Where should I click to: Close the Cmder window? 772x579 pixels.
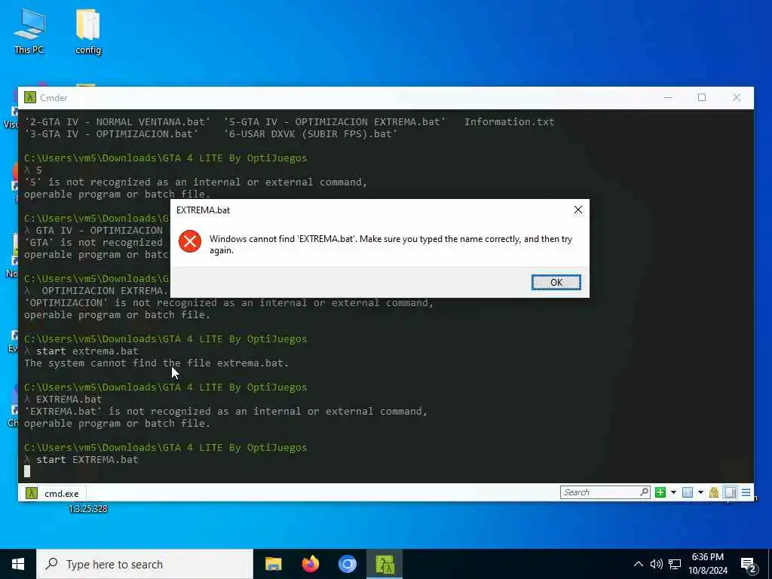736,97
